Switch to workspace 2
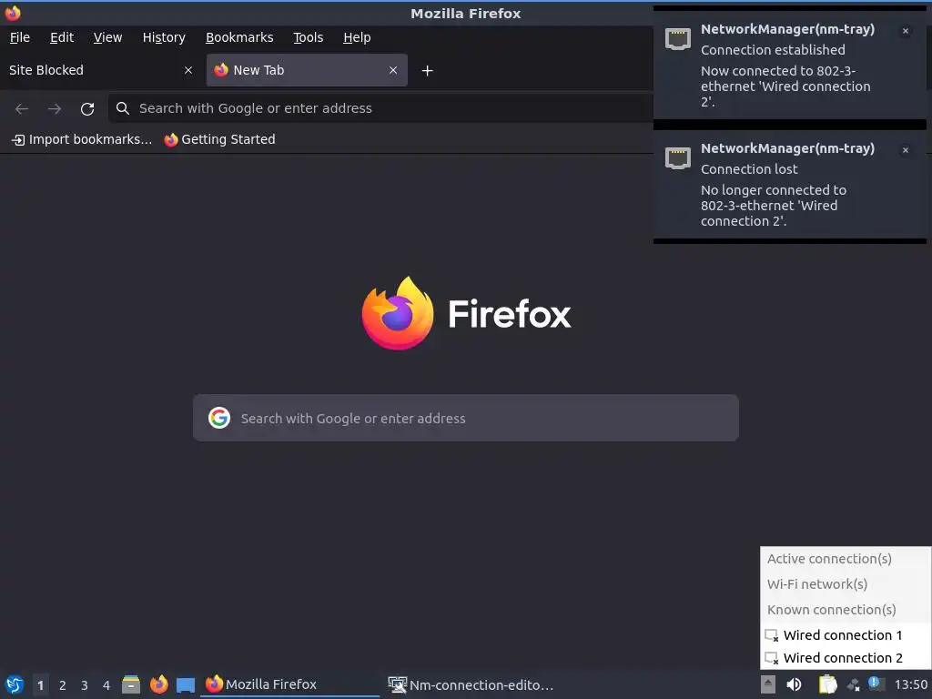This screenshot has height=699, width=932. [63, 685]
